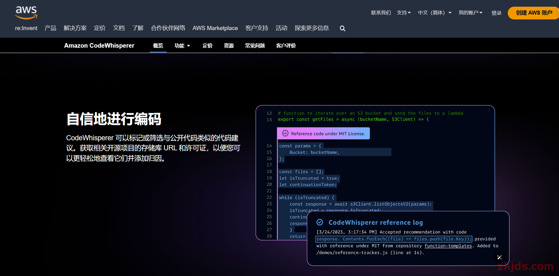Screen dimensions: 559x276
Task: Click the function-templates repository link
Action: pos(448,246)
